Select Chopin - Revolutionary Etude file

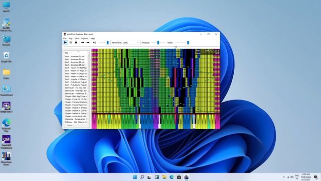(x=76, y=116)
